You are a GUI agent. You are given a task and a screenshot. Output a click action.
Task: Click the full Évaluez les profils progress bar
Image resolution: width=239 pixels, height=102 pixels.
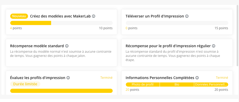click(x=61, y=91)
